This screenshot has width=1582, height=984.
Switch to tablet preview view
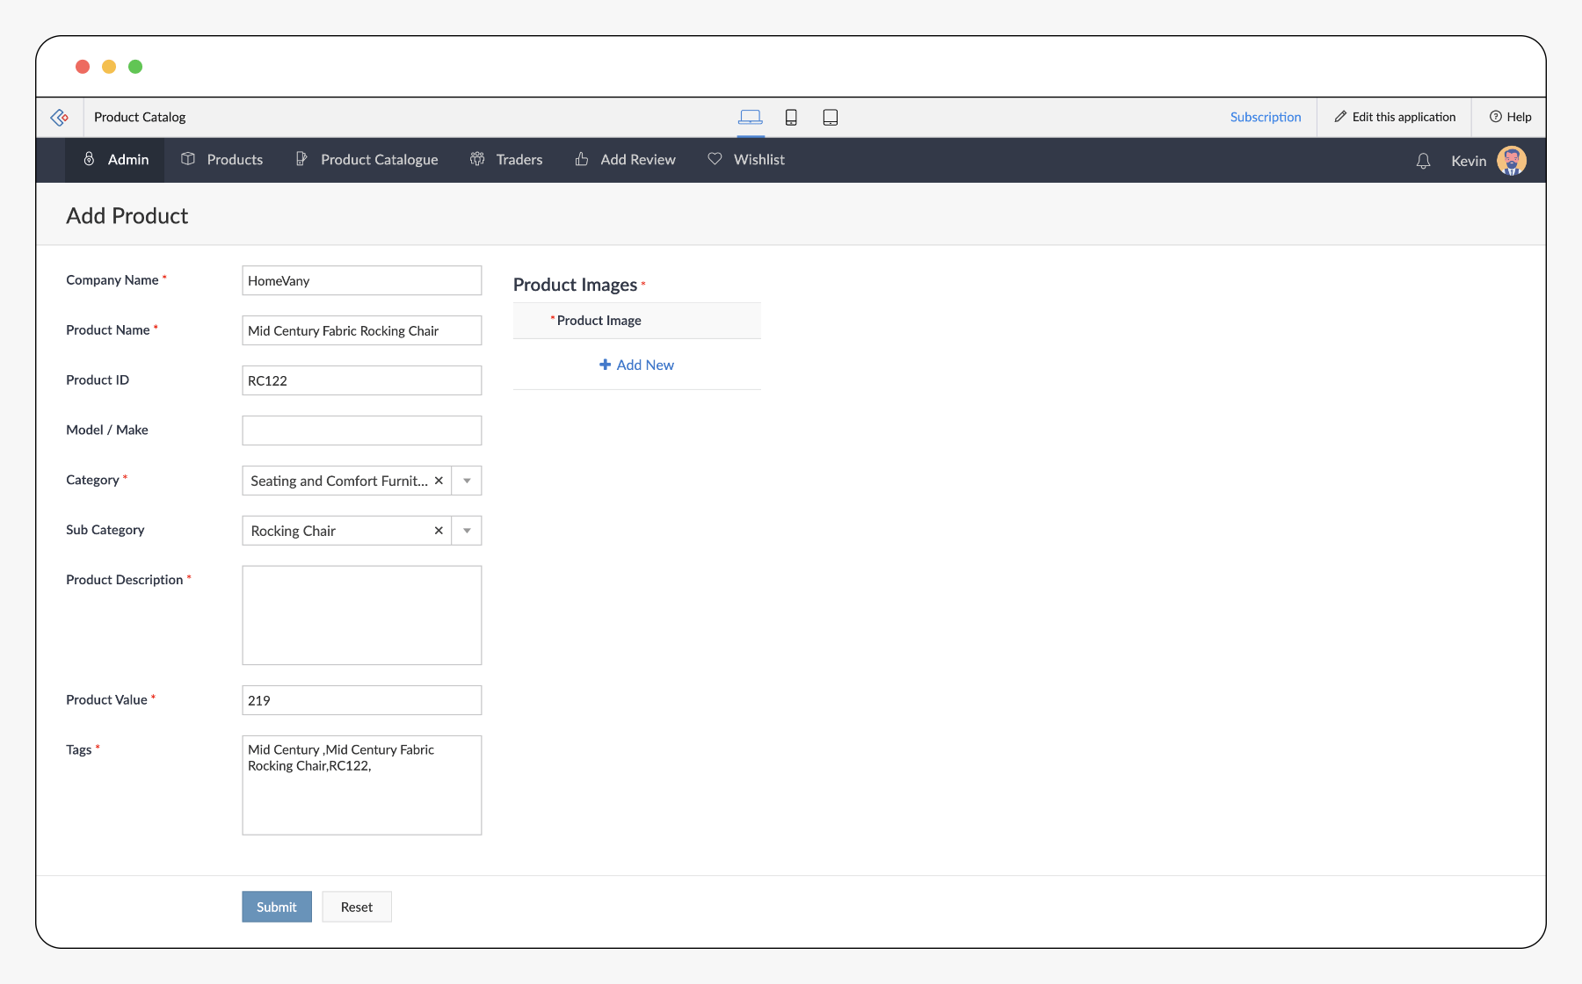830,117
